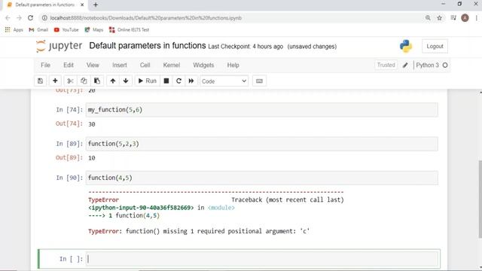The image size is (482, 271).
Task: Open the browser three-dot menu
Action: point(477,18)
